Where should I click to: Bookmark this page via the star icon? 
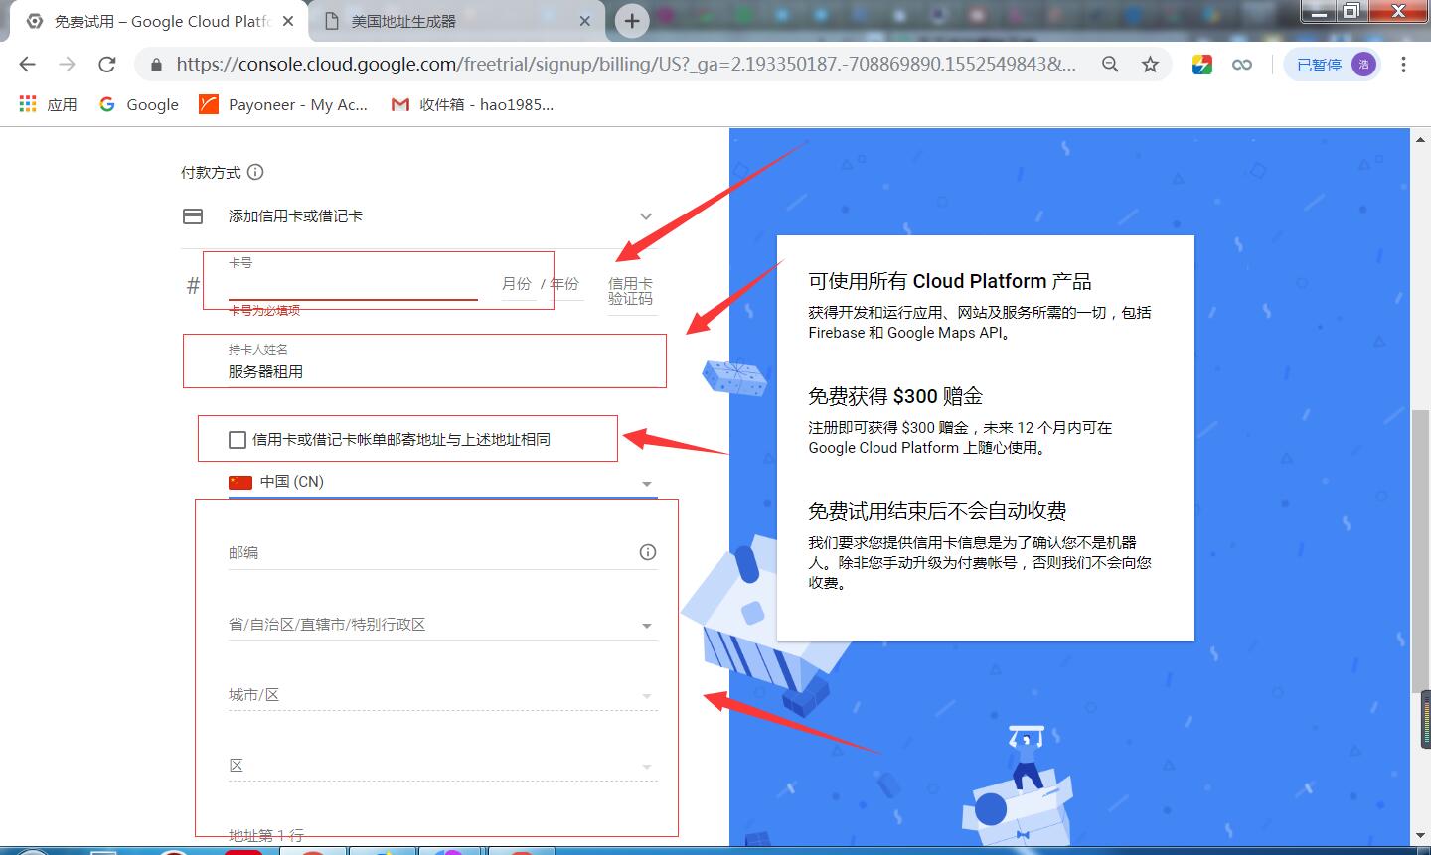click(1150, 64)
